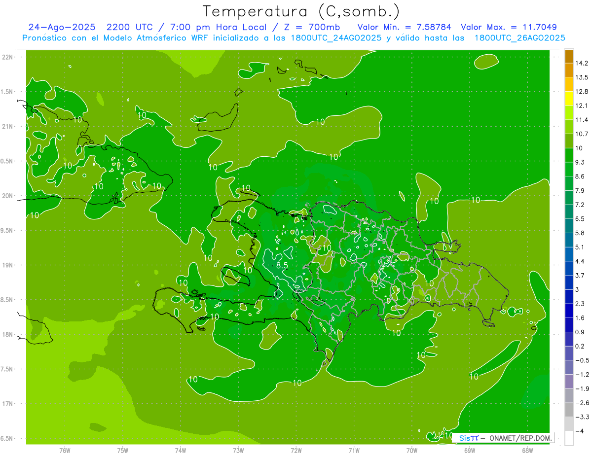Click the "18N" latitude axis label
This screenshot has height=457, width=592.
coord(8,335)
